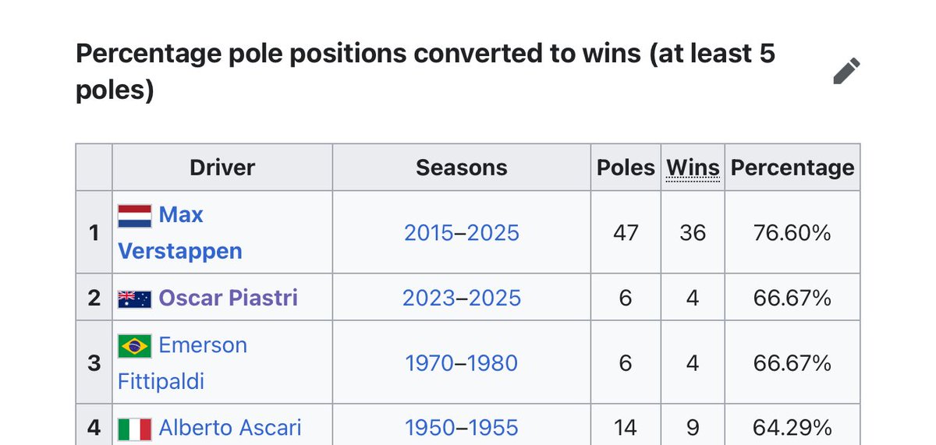Open the 1980 season link
The width and height of the screenshot is (936, 445).
pyautogui.click(x=492, y=363)
